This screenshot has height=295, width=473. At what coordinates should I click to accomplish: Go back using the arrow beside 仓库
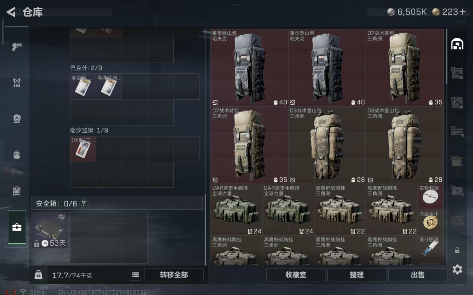tap(11, 12)
